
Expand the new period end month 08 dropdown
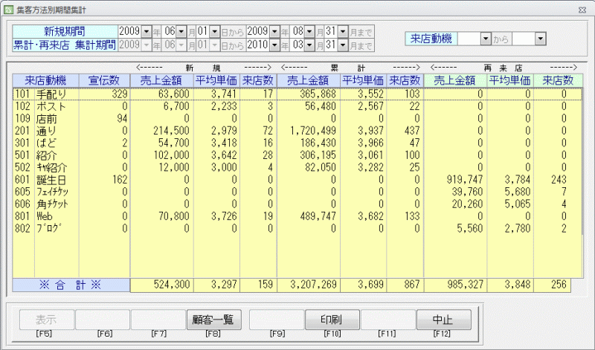coord(309,31)
